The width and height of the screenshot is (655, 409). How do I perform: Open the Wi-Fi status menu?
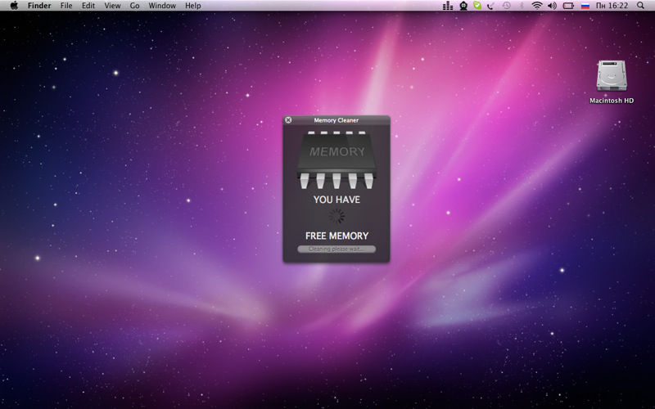pos(537,6)
